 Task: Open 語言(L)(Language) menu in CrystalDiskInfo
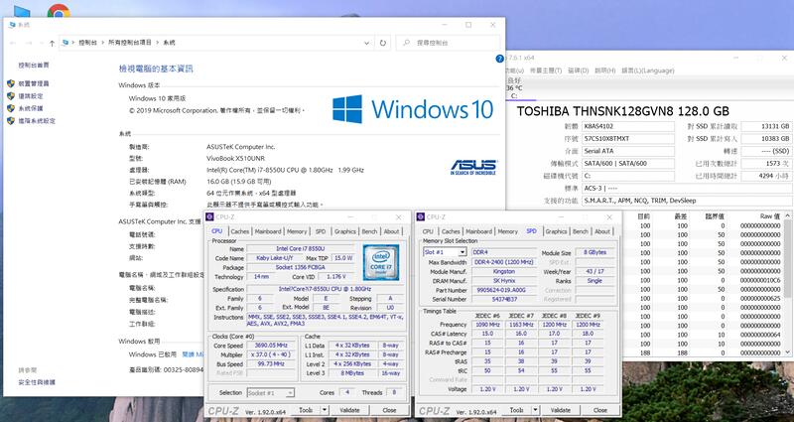(648, 70)
